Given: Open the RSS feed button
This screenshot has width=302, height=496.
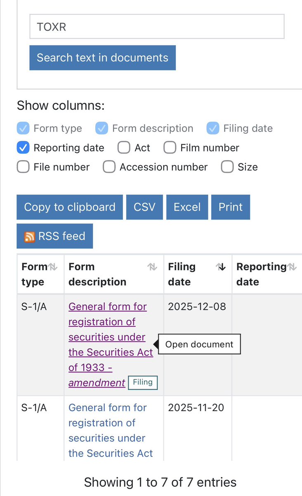Looking at the screenshot, I should coord(55,236).
